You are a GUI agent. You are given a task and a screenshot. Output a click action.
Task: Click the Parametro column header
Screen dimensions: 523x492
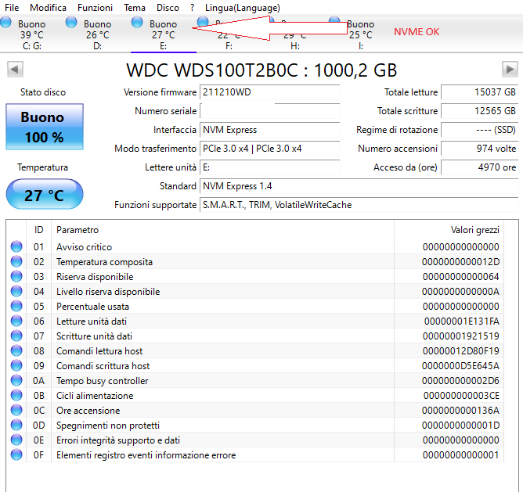pos(223,230)
